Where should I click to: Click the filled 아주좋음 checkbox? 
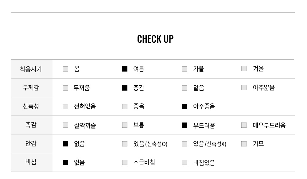click(x=184, y=107)
